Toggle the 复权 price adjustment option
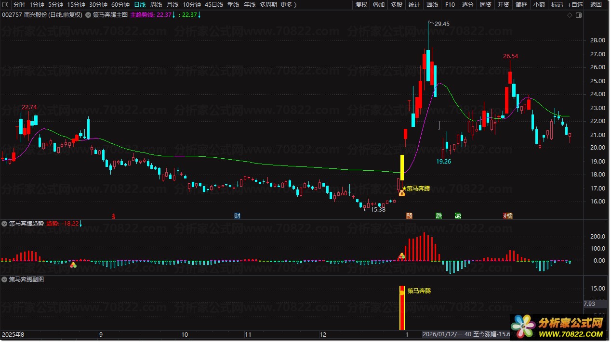Viewport: 611px width, 342px height. [x=361, y=4]
